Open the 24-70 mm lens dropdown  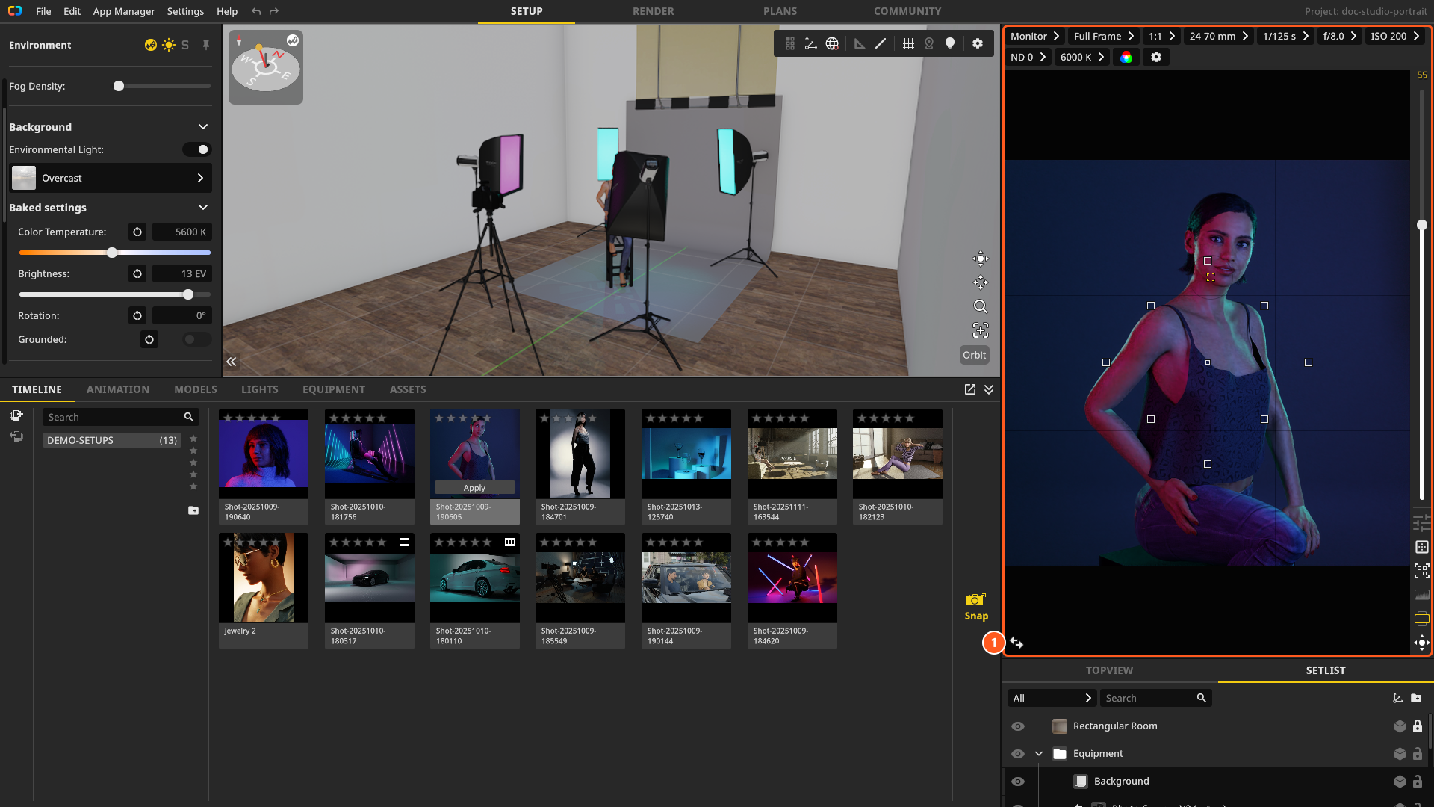[x=1219, y=37]
